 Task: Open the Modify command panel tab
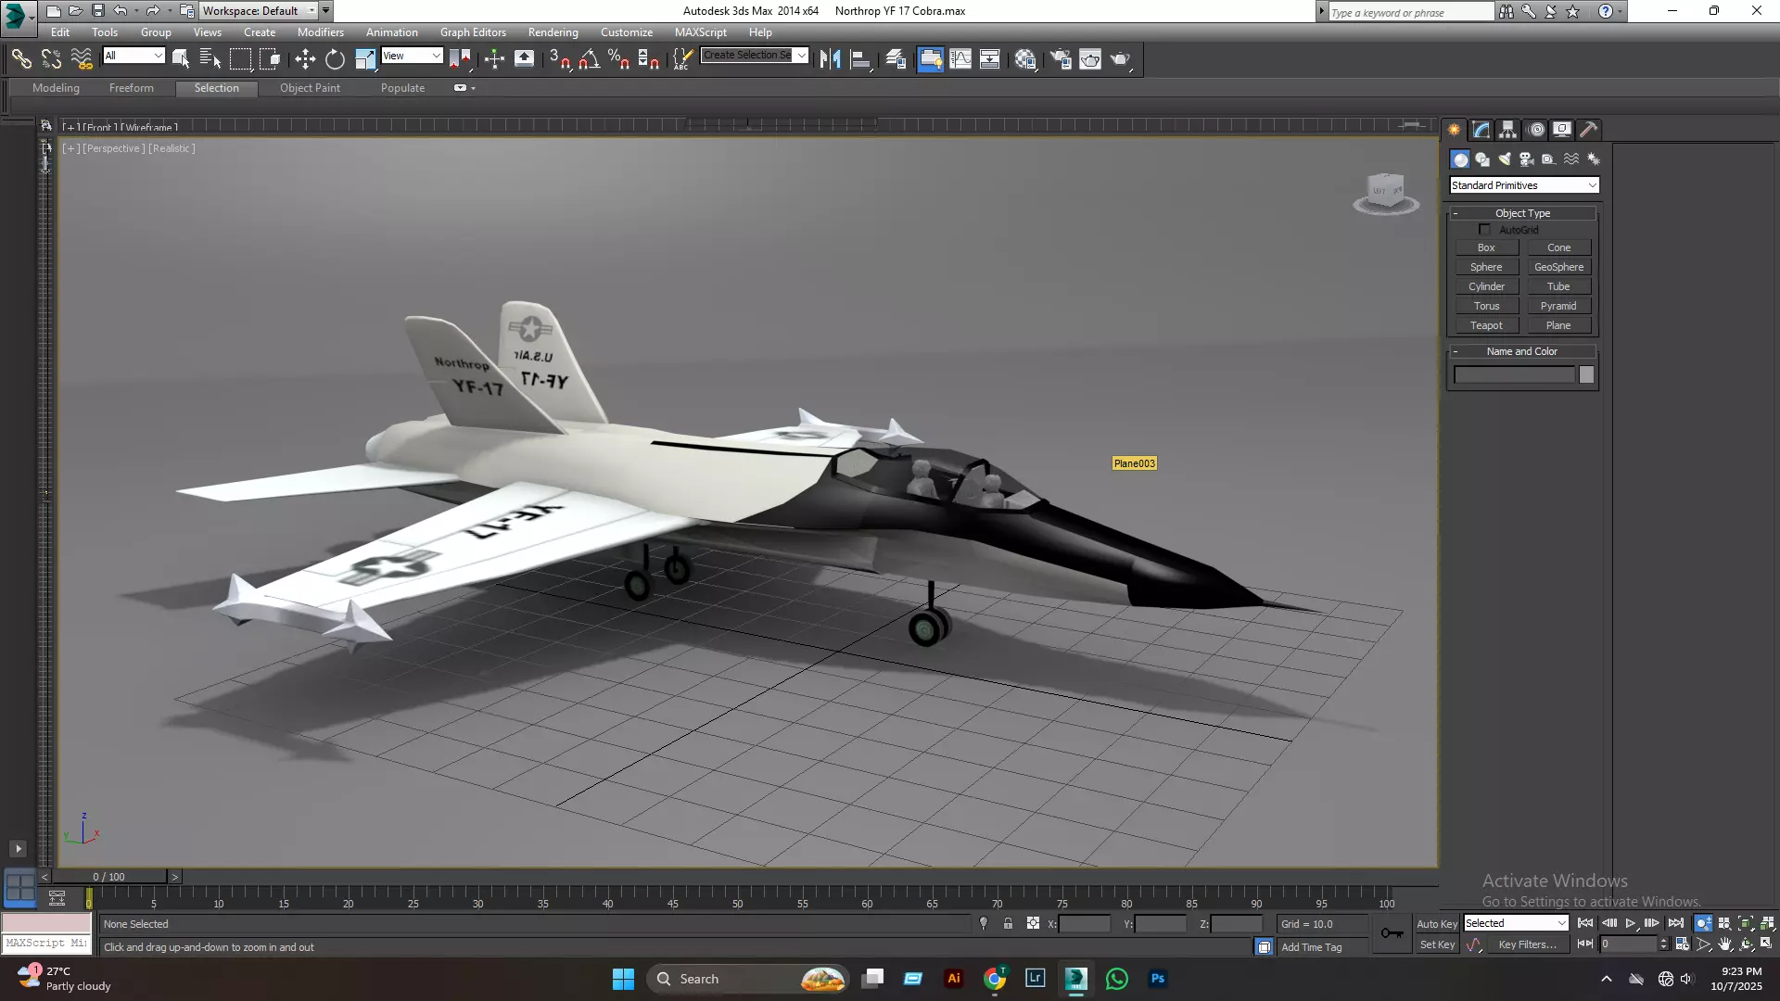[1481, 130]
